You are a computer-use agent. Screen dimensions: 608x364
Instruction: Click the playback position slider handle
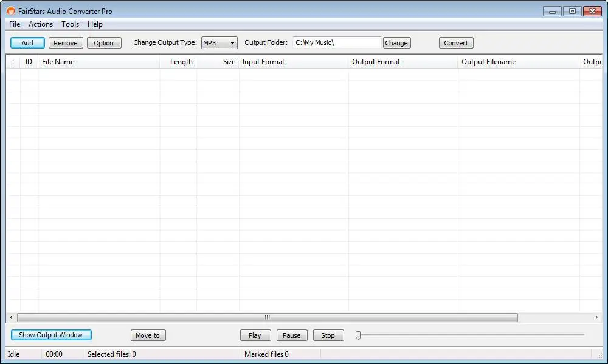(x=358, y=335)
